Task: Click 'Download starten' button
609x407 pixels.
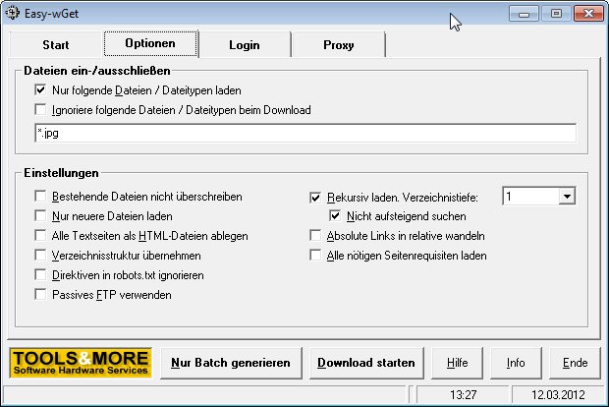Action: (366, 363)
